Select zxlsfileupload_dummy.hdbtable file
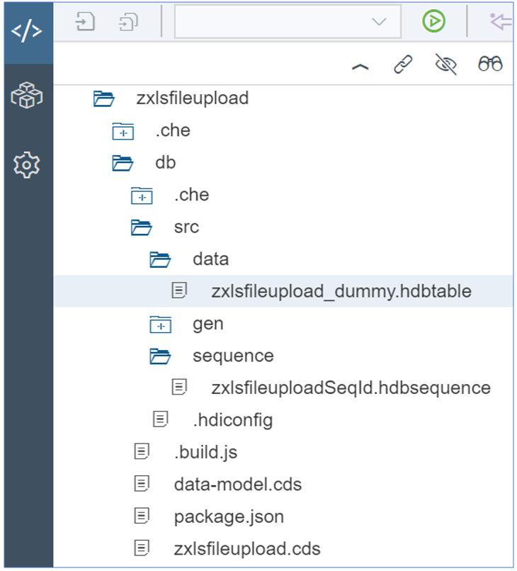 [341, 291]
